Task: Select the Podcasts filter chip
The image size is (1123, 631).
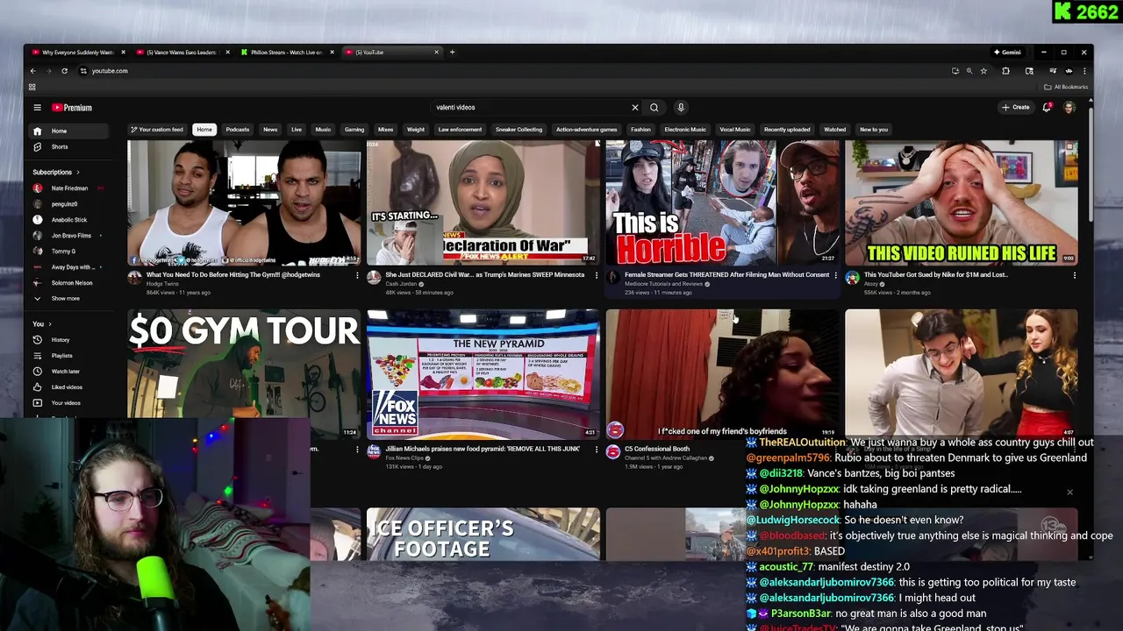Action: (238, 130)
